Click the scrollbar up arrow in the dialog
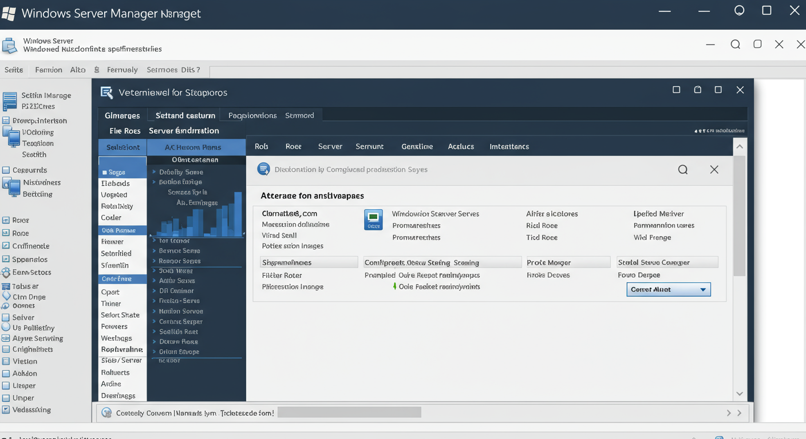The image size is (806, 439). tap(740, 147)
